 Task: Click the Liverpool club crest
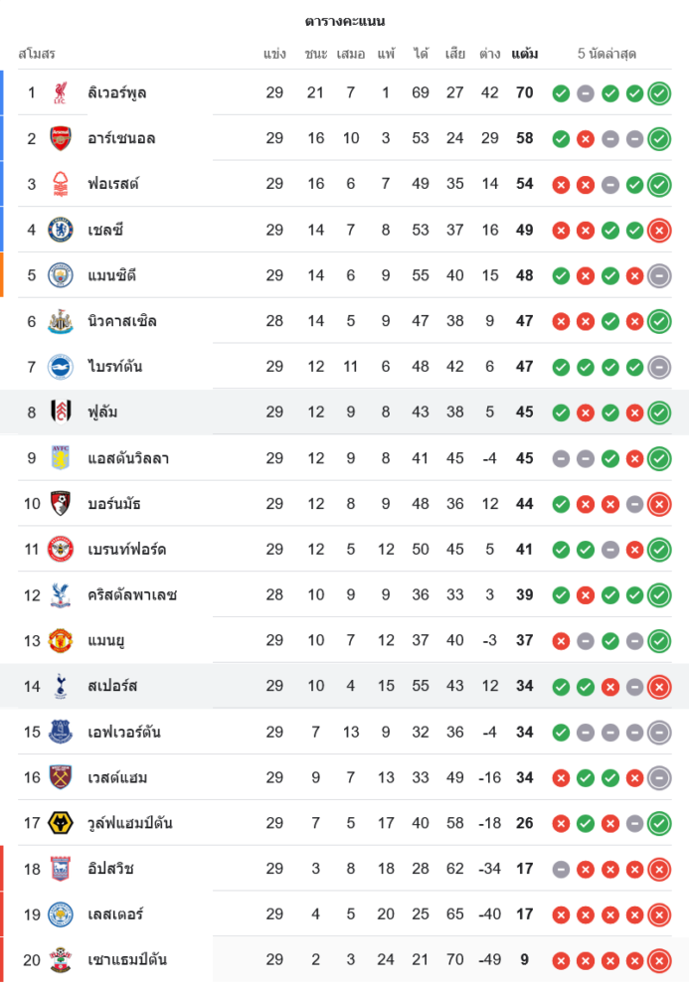click(x=61, y=93)
